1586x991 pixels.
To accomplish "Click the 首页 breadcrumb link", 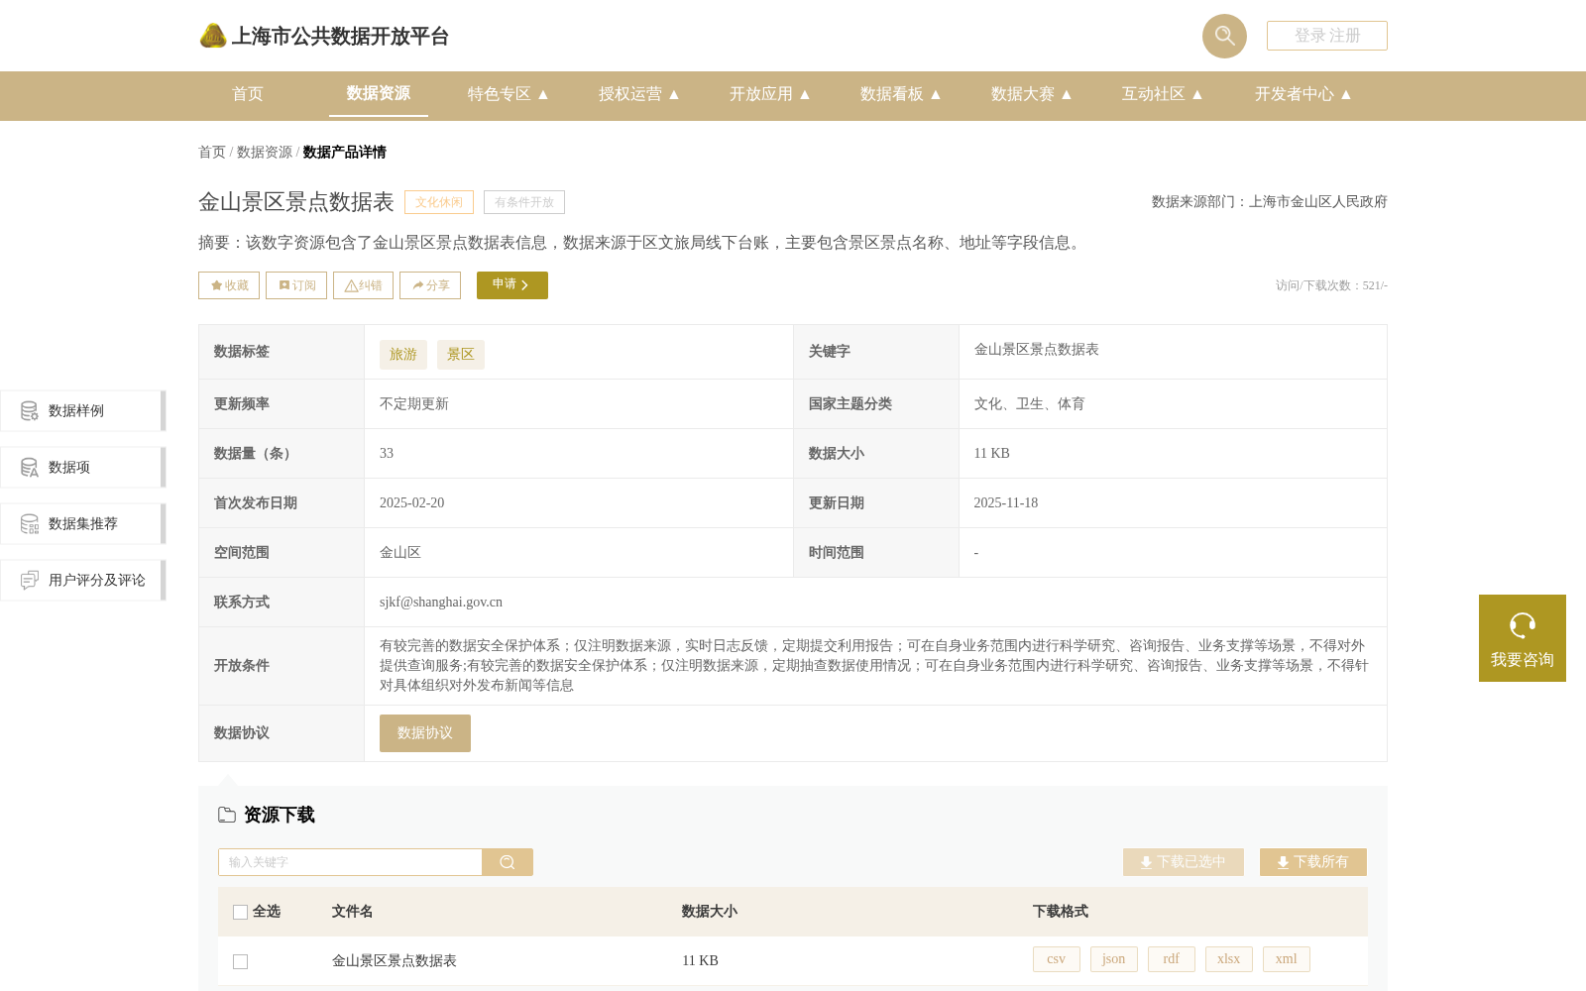I will tap(212, 153).
